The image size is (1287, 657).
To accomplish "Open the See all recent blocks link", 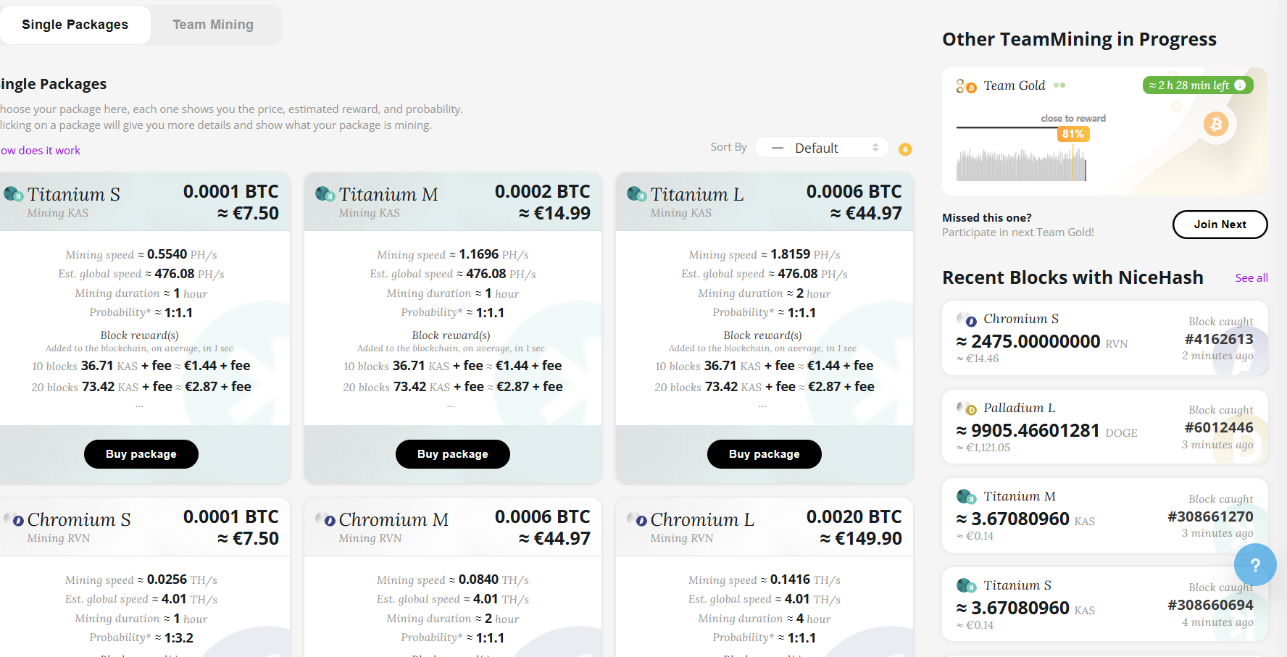I will click(x=1251, y=278).
